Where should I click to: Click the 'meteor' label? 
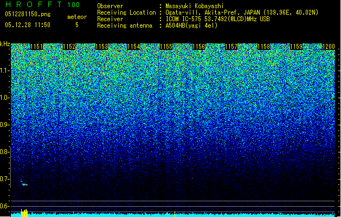pyautogui.click(x=77, y=17)
